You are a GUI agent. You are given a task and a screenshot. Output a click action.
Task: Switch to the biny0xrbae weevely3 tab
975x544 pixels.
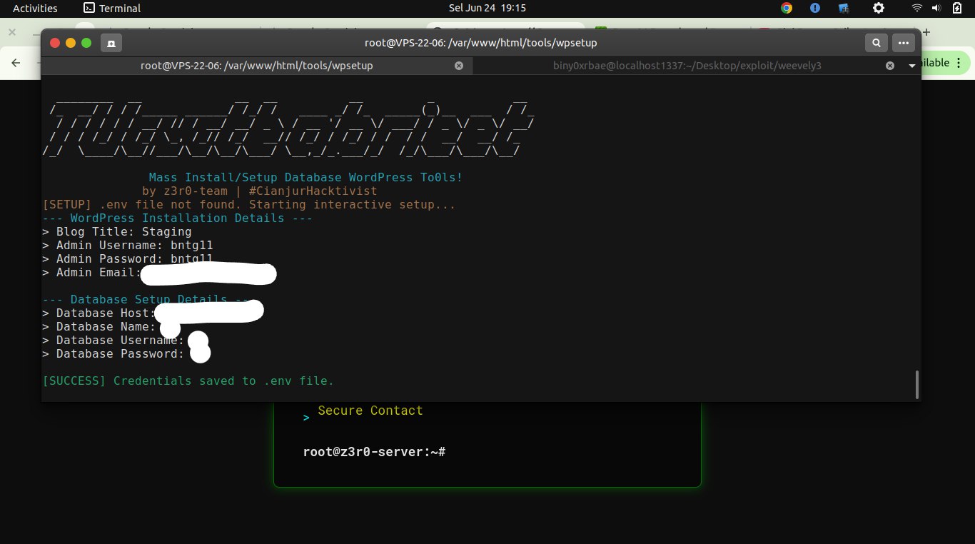coord(687,66)
